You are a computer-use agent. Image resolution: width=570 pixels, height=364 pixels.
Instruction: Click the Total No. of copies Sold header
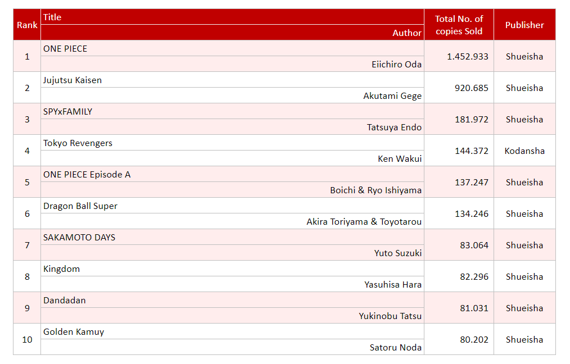point(459,25)
